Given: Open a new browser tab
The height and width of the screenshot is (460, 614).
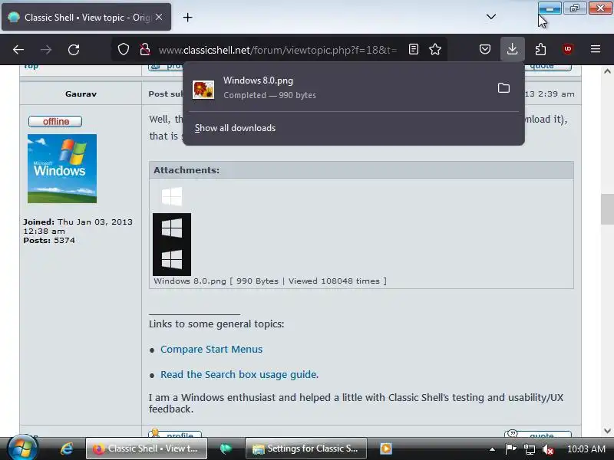Looking at the screenshot, I should click(187, 17).
